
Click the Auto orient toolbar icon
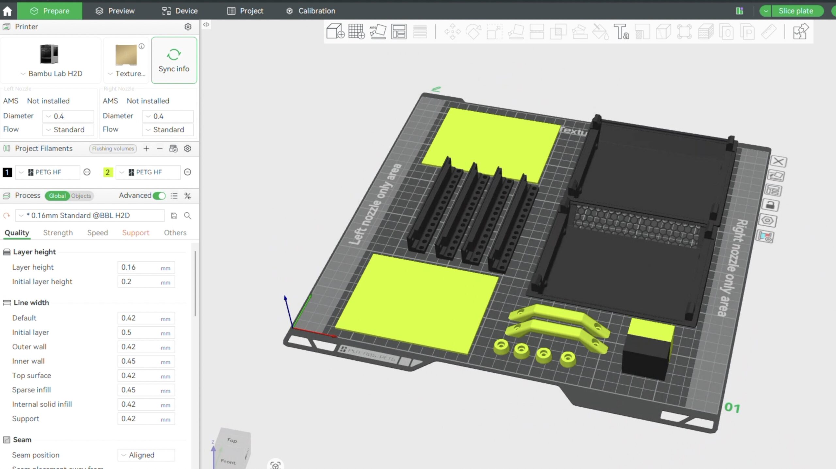(378, 32)
